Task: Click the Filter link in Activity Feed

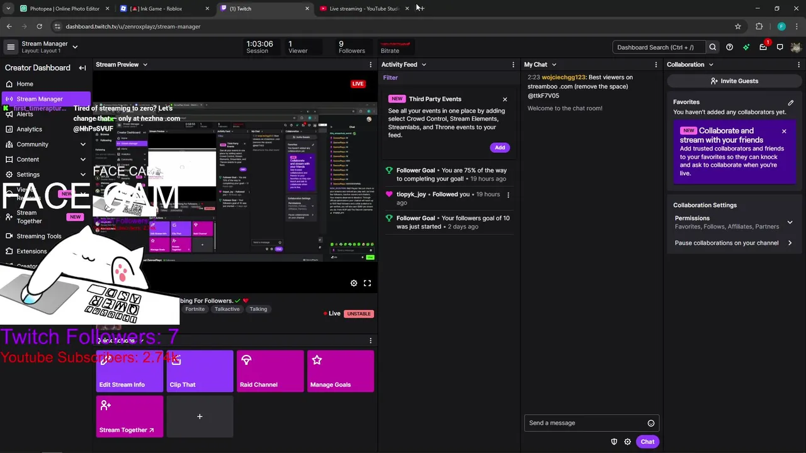Action: tap(390, 77)
